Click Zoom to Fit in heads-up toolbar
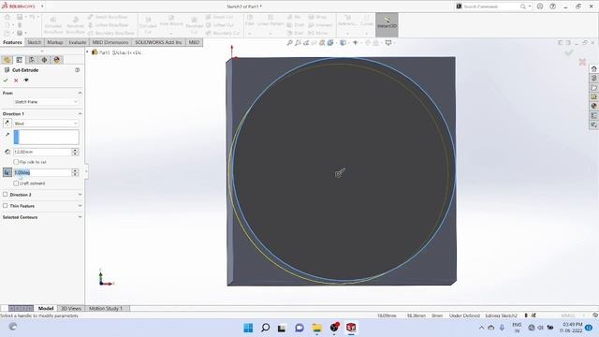Viewport: 599px width, 337px height. tap(289, 43)
